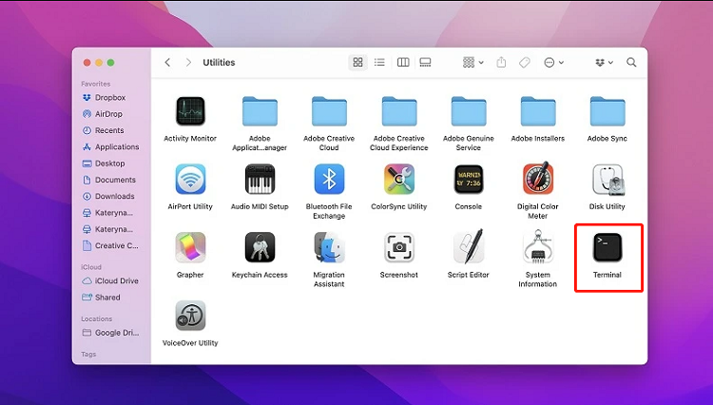Screen dimensions: 713x405
Task: Open Keychain Access icon
Action: tap(260, 247)
